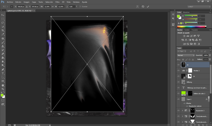Select the Move tool

[3, 15]
